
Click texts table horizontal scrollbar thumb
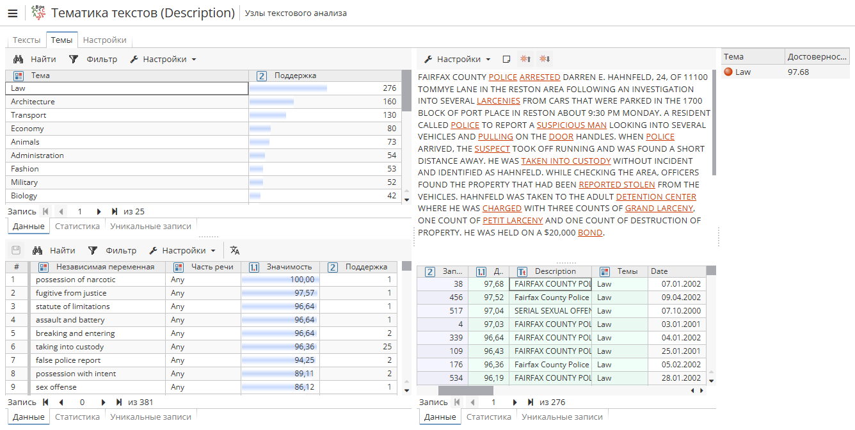[x=465, y=390]
